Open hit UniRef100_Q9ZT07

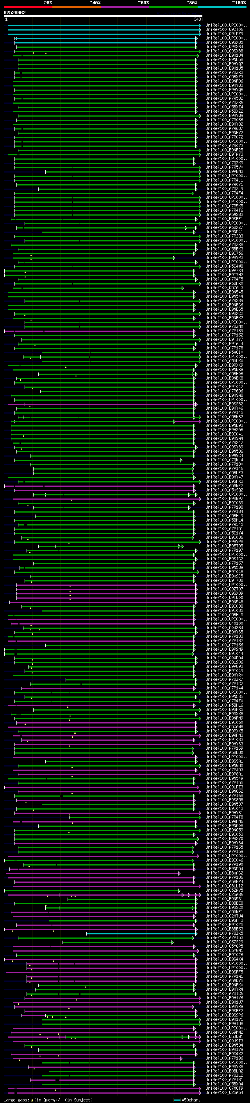click(224, 589)
